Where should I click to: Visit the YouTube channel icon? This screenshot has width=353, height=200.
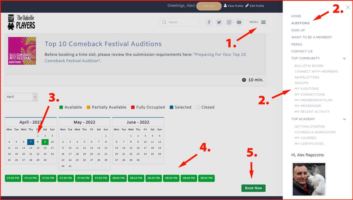(x=239, y=22)
